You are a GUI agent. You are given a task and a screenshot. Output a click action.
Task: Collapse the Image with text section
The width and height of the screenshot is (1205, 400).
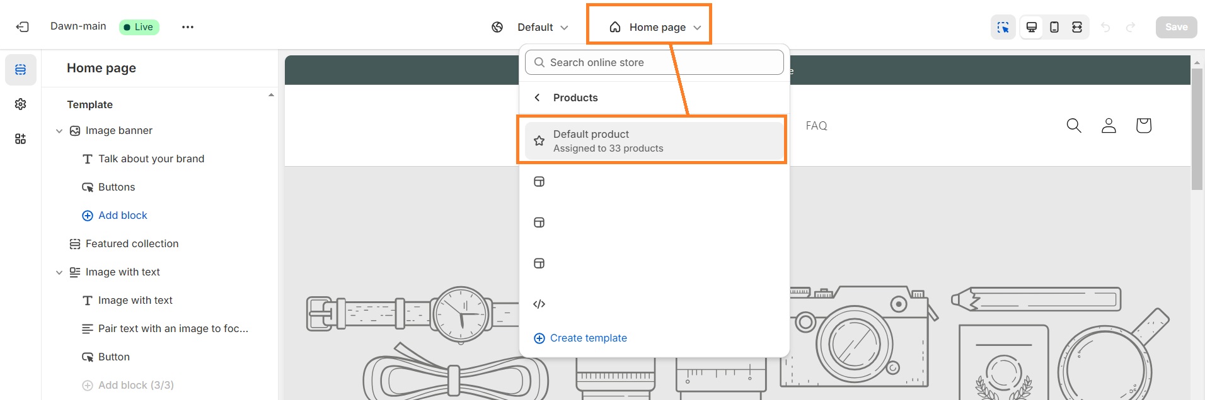click(59, 272)
